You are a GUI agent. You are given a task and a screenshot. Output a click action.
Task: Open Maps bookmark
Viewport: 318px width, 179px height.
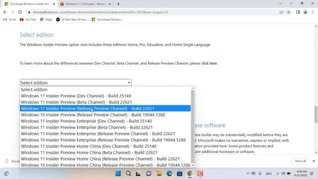click(46, 19)
